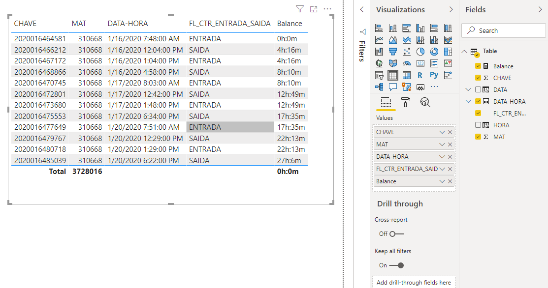Image resolution: width=548 pixels, height=288 pixels.
Task: Select the card visual with 123
Action: click(420, 63)
